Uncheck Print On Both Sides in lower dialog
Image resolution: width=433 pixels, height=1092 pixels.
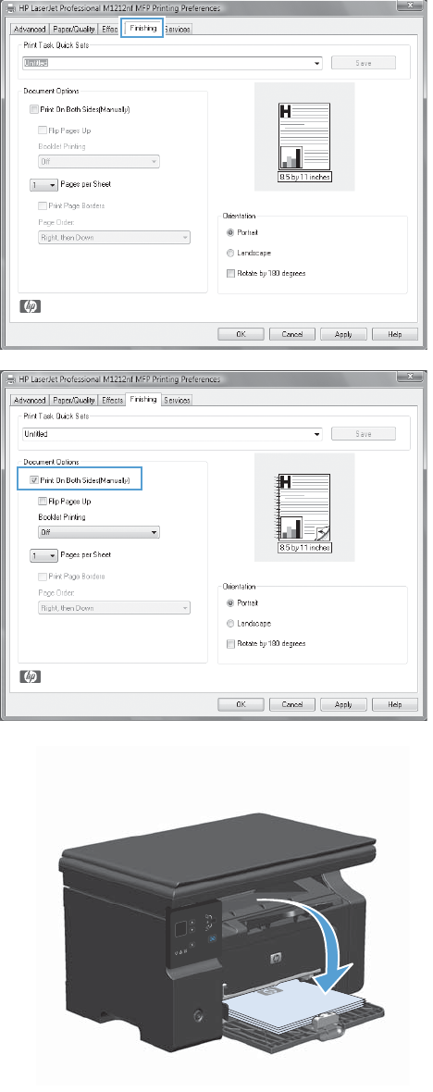click(x=34, y=480)
